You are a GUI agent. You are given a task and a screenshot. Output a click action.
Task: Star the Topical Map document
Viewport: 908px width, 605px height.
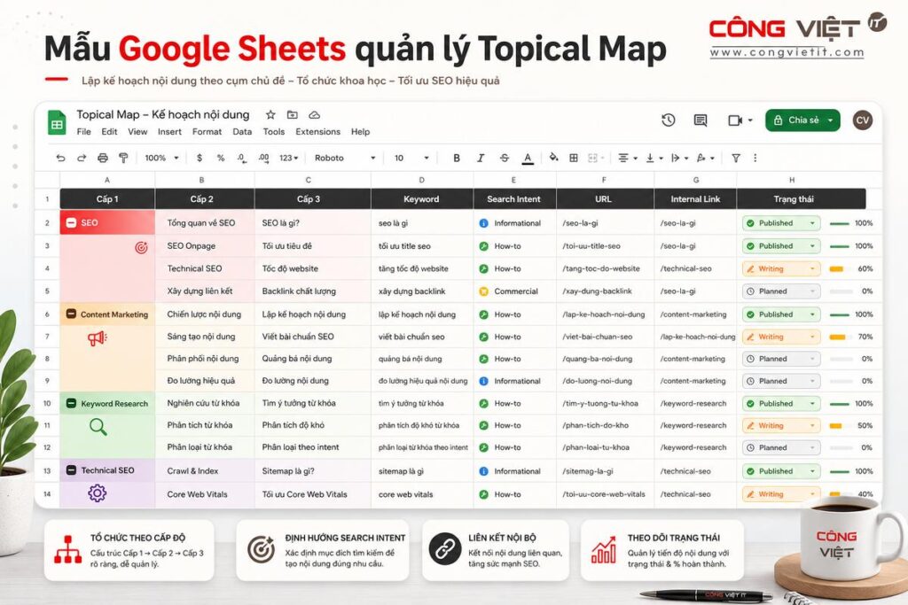tap(270, 114)
